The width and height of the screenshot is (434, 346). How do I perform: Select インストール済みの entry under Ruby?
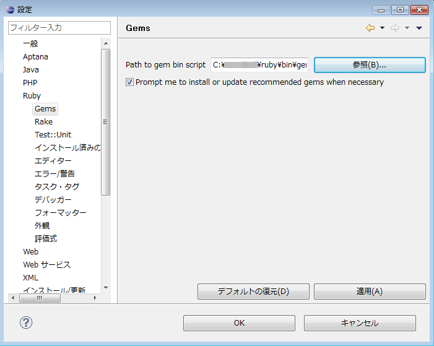pos(67,148)
